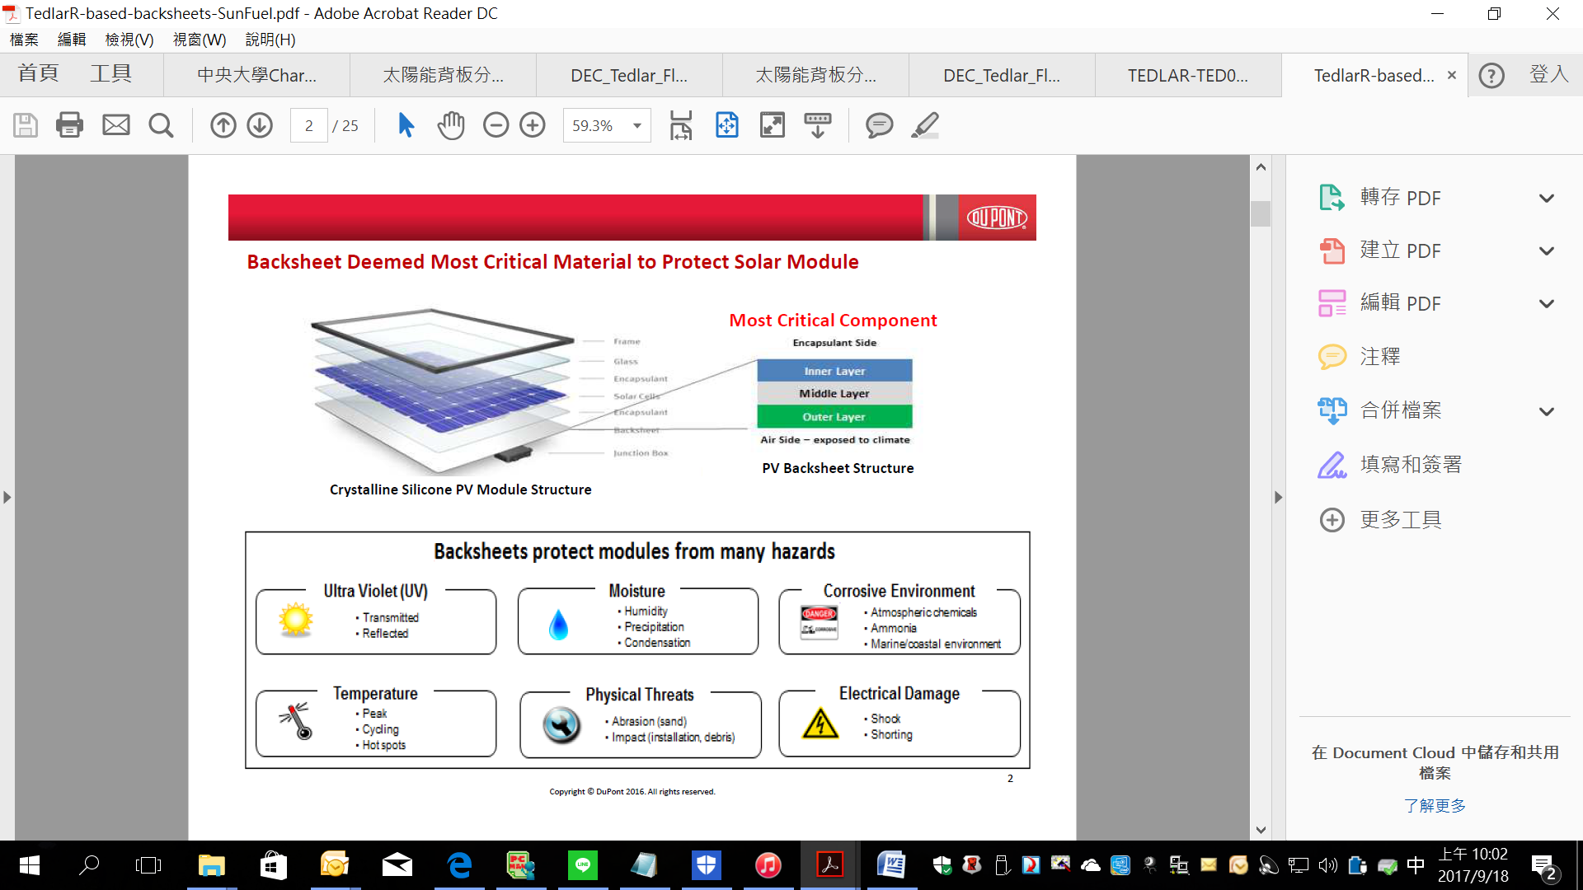Click the 了解更多 link
This screenshot has width=1583, height=890.
pos(1435,805)
